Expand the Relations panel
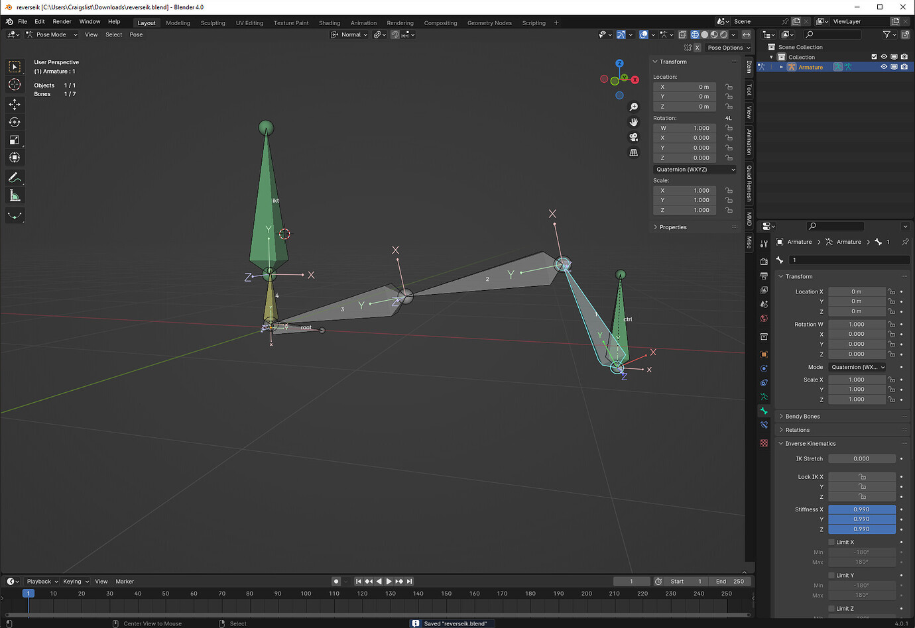Image resolution: width=915 pixels, height=628 pixels. click(x=797, y=430)
